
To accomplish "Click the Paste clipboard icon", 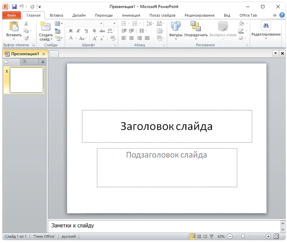I will (14, 27).
